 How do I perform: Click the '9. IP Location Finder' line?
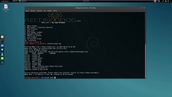33,39
